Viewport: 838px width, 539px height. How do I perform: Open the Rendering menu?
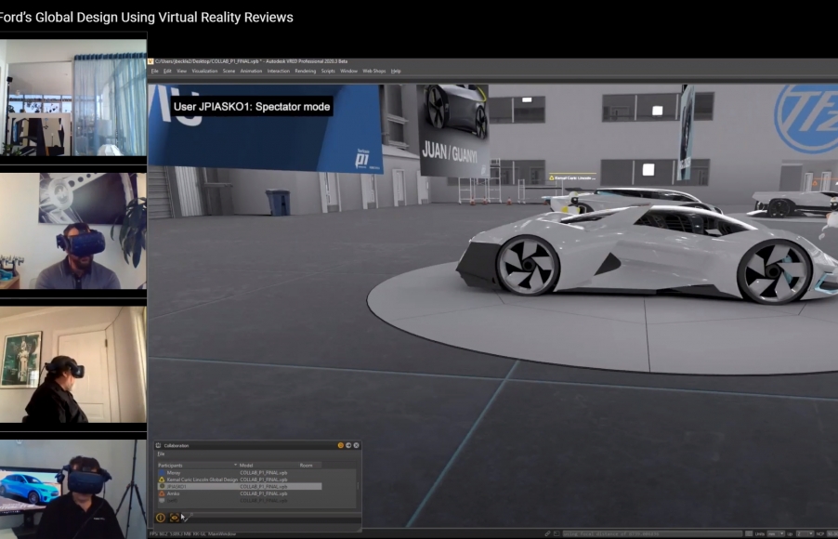(305, 72)
